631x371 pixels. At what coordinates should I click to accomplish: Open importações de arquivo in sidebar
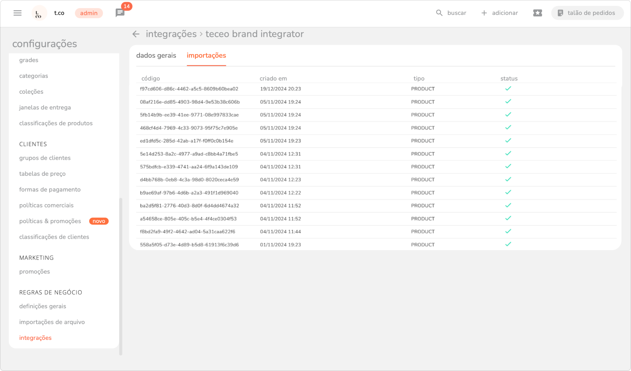[x=52, y=322]
